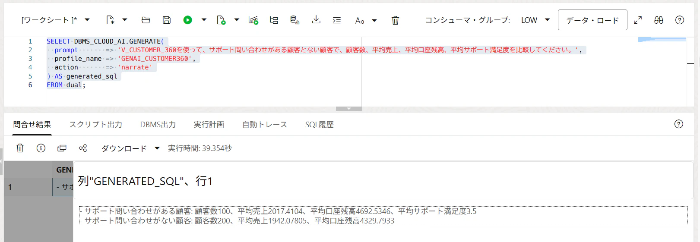Viewport: 700px width, 242px height.
Task: Run statement with the green play button
Action: click(187, 20)
